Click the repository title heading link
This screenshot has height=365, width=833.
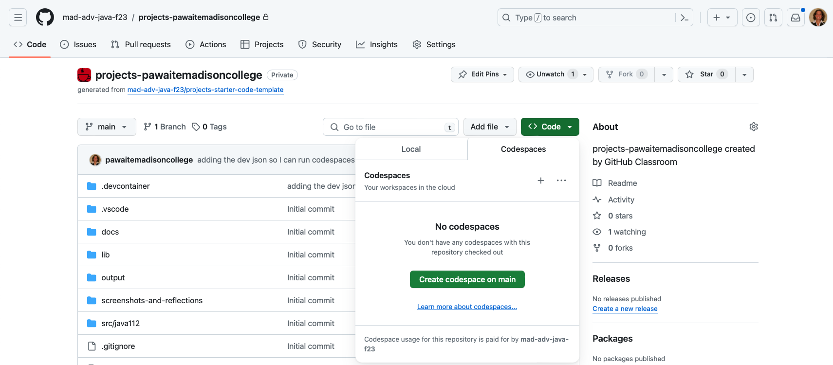point(179,75)
